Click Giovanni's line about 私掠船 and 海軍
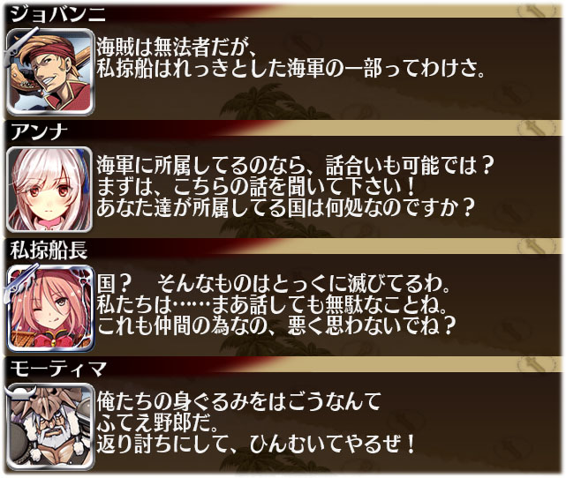 coord(291,68)
